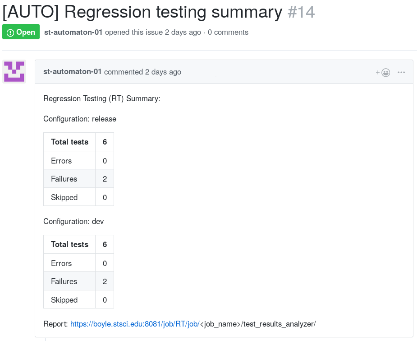Select 'Total tests' header in dev table
This screenshot has width=417, height=341.
[x=69, y=244]
